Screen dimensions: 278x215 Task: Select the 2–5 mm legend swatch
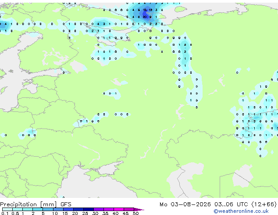(38, 209)
